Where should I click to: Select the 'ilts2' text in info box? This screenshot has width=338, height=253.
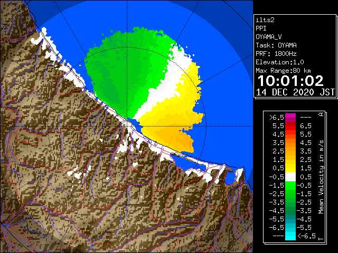click(265, 20)
